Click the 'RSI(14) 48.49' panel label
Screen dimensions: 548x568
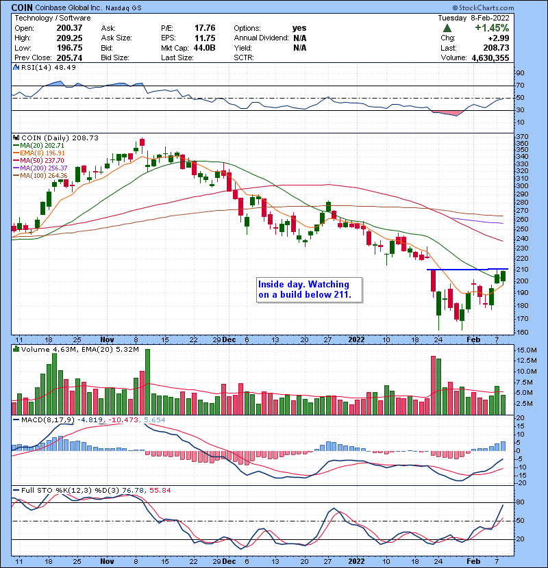coord(49,67)
